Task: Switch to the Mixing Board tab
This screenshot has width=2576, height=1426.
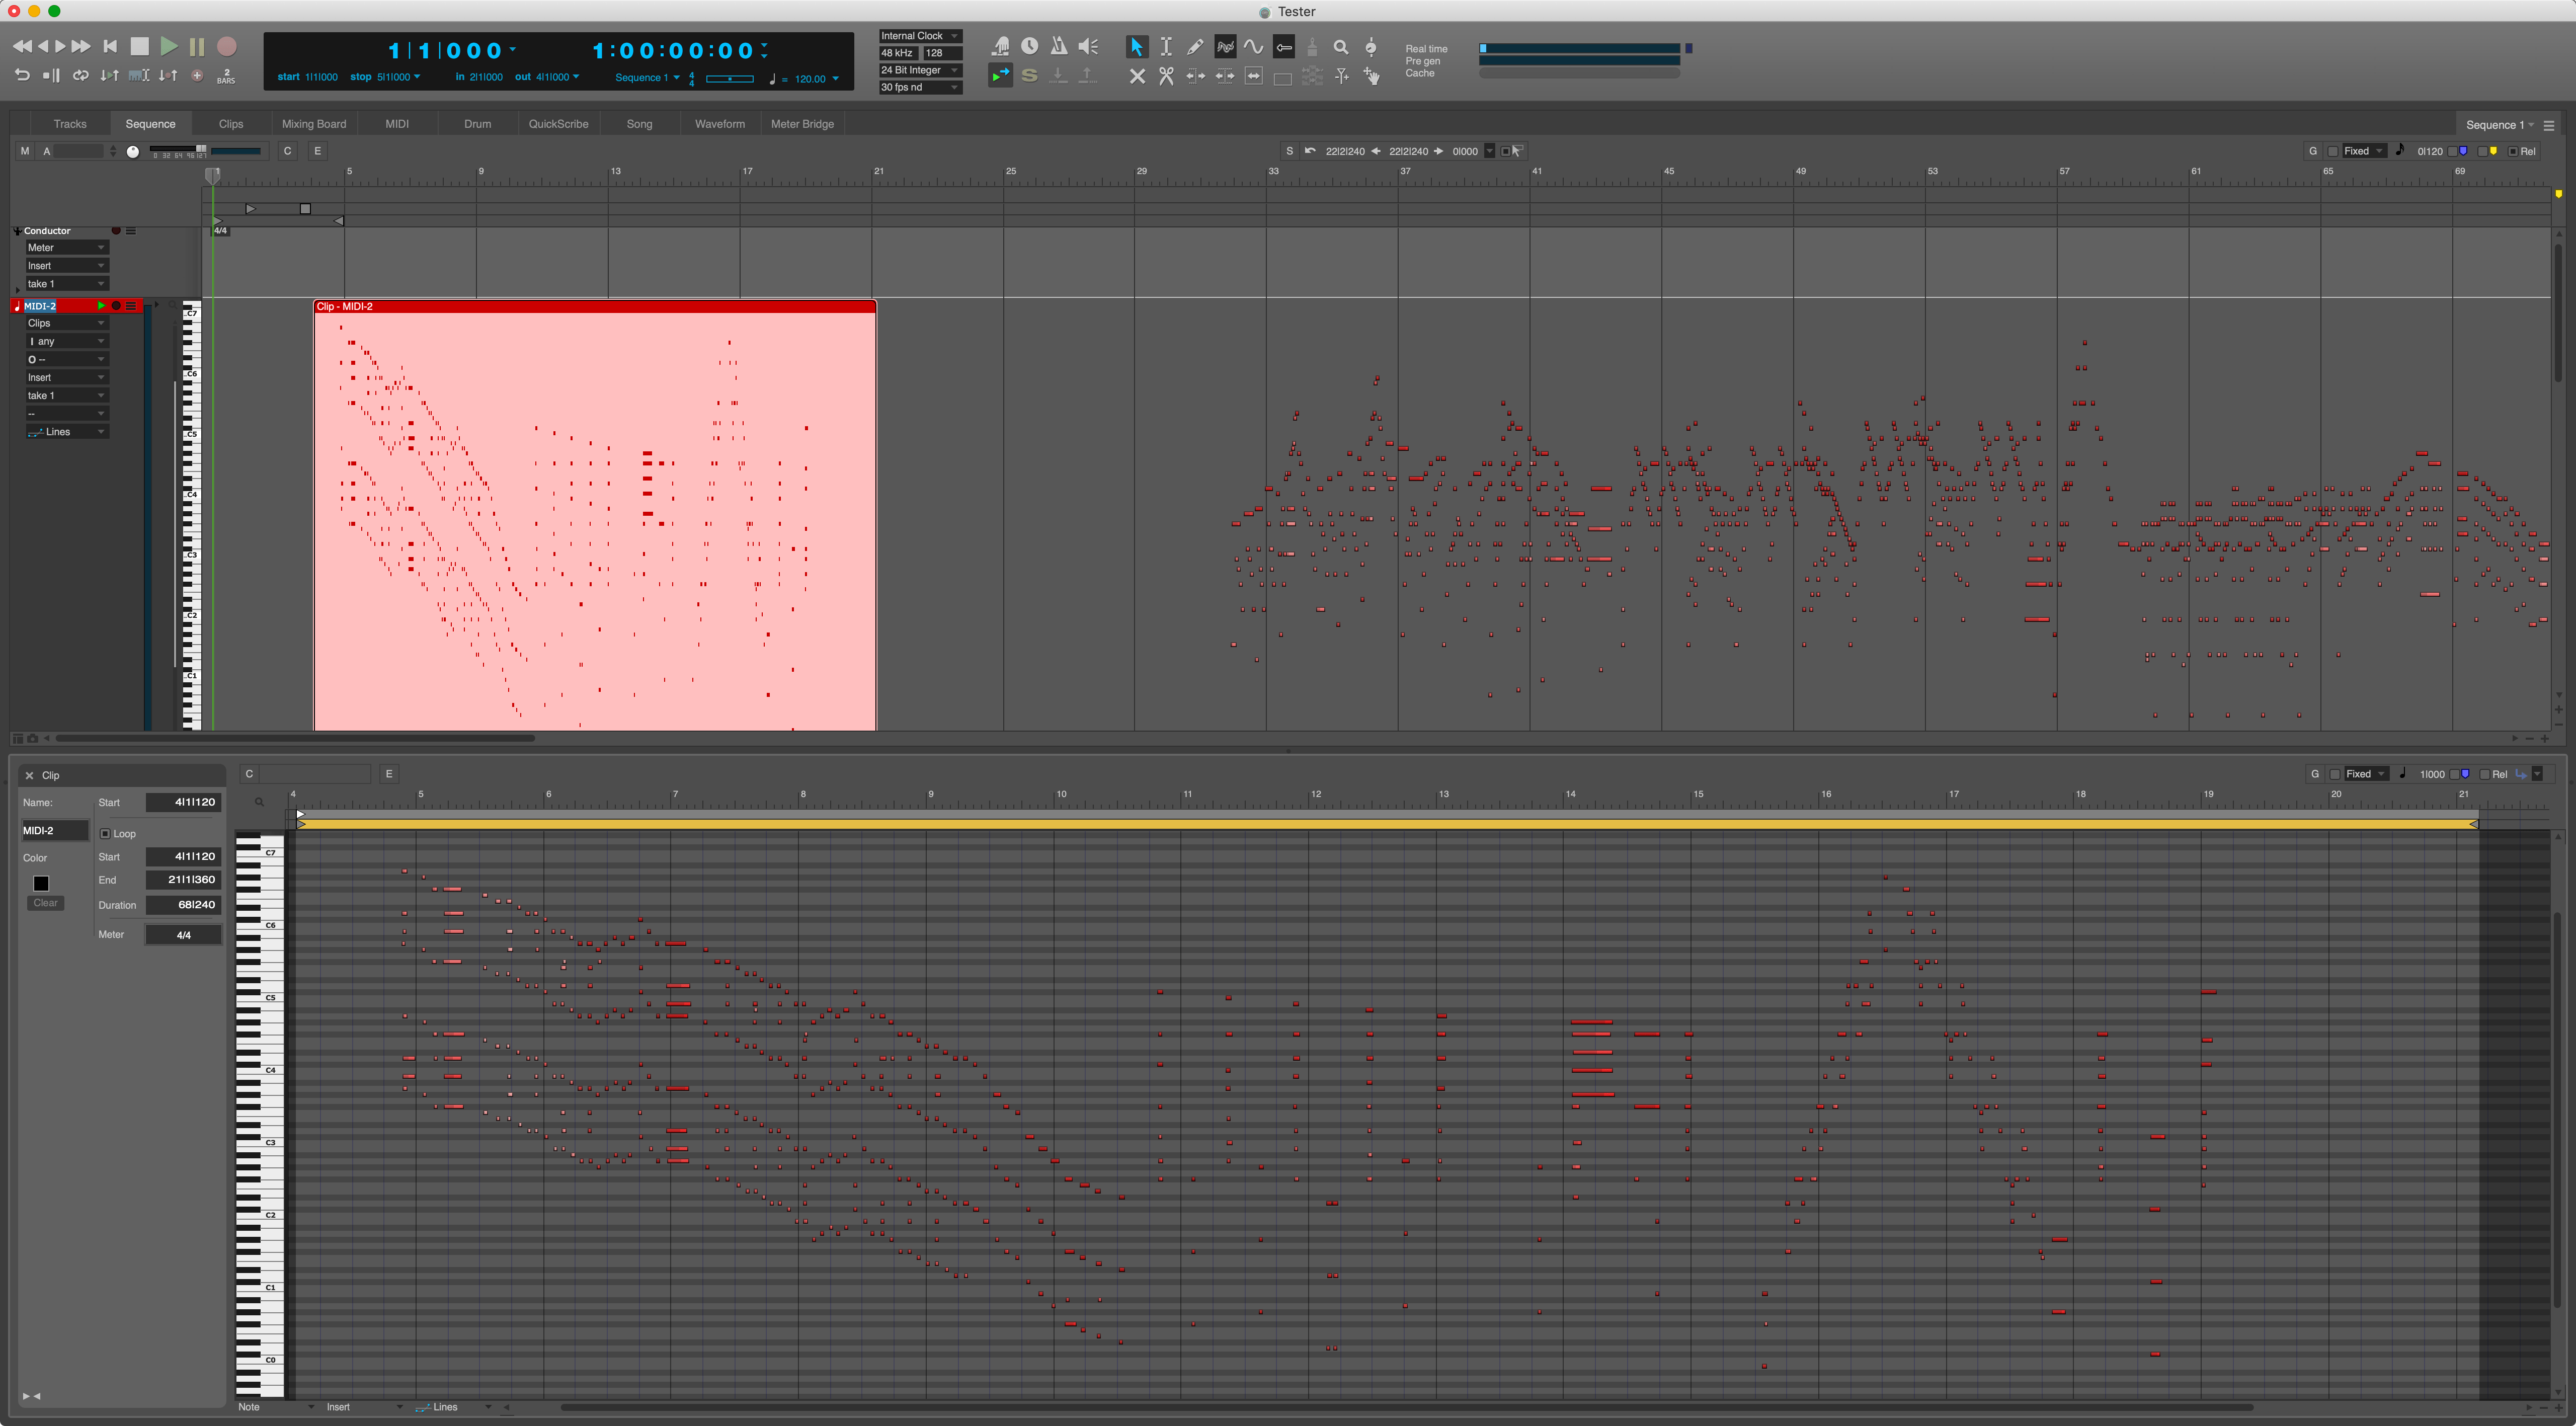Action: tap(314, 123)
